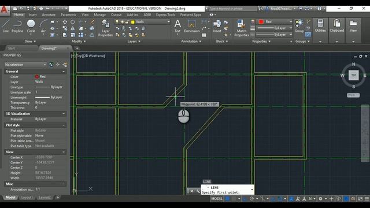The height and width of the screenshot is (208, 370).
Task: Click the Erase tool icon
Action: [x=92, y=22]
